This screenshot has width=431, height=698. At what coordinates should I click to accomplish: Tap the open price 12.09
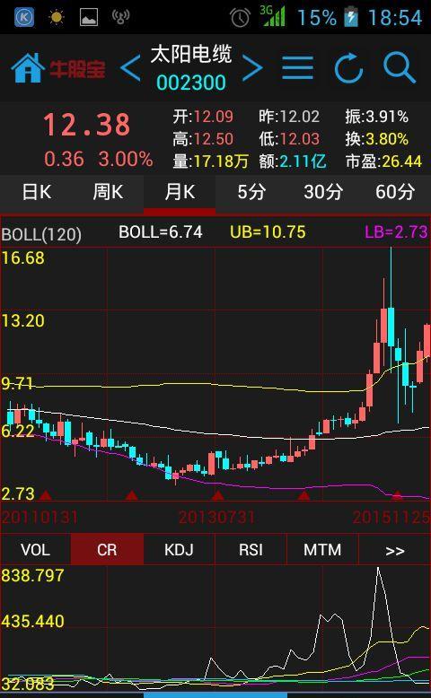(213, 117)
